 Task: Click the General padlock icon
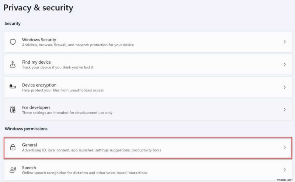13,147
